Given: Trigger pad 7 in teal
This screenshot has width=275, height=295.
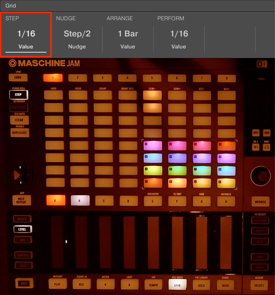Looking at the screenshot, I should 202,171.
